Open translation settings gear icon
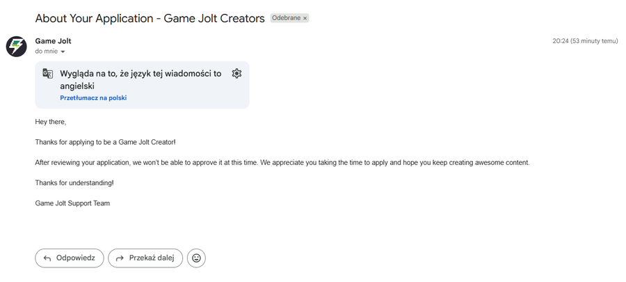Image resolution: width=626 pixels, height=282 pixels. point(236,74)
